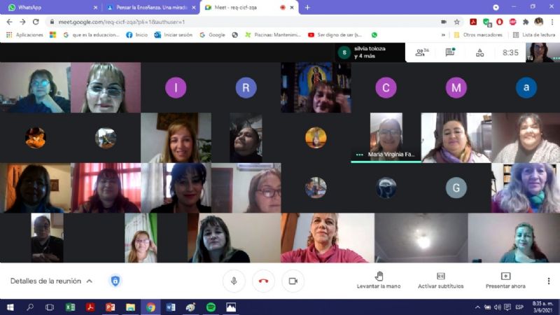This screenshot has width=560, height=315.
Task: Click the participant avatar with letter I
Action: (x=176, y=87)
